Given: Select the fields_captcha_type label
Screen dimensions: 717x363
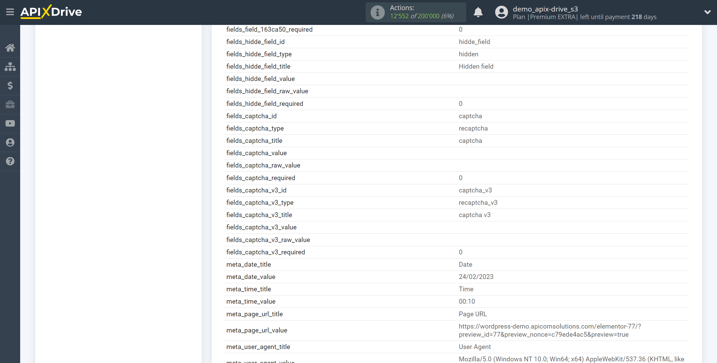Looking at the screenshot, I should click(x=255, y=128).
